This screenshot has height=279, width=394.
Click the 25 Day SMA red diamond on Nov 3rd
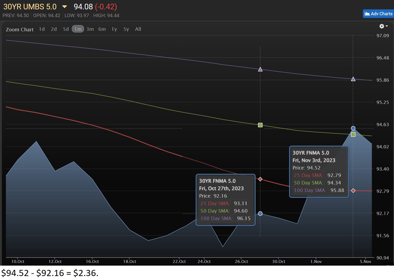click(353, 191)
